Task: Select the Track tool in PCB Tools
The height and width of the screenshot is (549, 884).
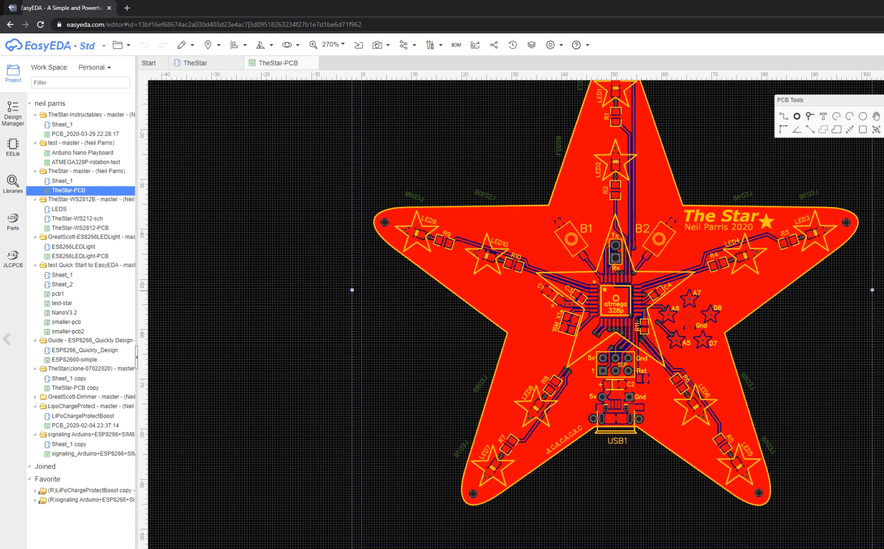Action: coord(784,116)
